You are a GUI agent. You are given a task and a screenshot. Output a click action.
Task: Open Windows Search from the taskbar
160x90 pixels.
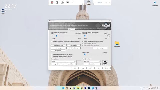67,88
